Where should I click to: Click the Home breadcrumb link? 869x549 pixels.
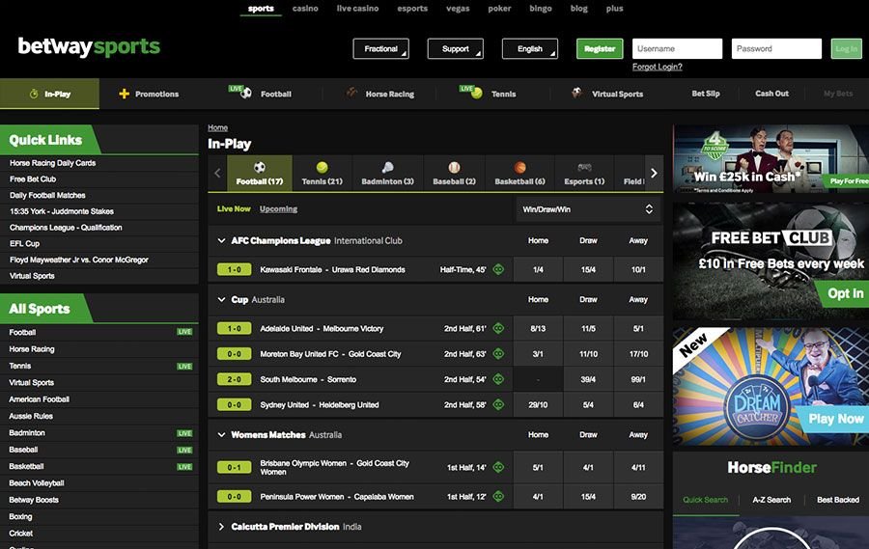coord(218,127)
